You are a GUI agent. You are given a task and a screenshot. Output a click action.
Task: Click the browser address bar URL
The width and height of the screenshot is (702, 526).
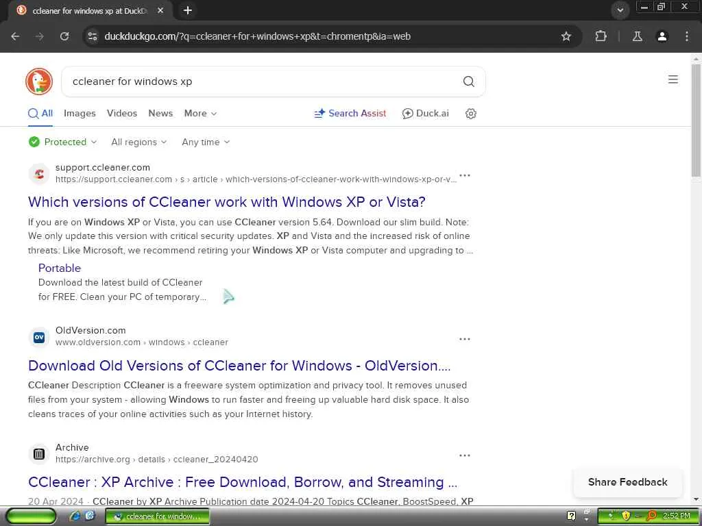pos(258,36)
